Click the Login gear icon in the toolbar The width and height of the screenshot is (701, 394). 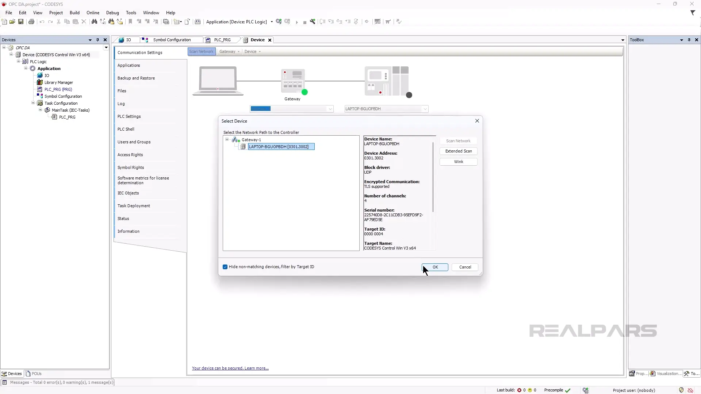coord(279,22)
